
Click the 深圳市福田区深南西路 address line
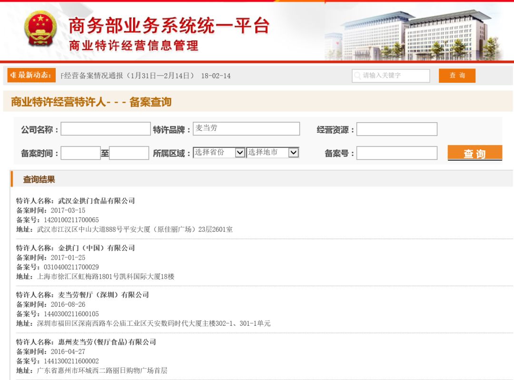coord(153,323)
